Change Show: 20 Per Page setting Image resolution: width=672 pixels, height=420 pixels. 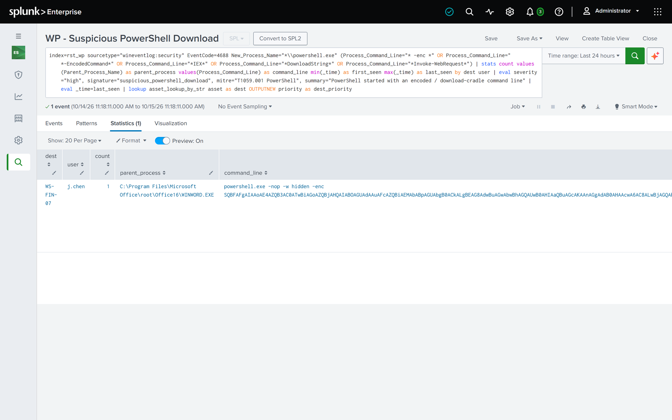(x=75, y=141)
